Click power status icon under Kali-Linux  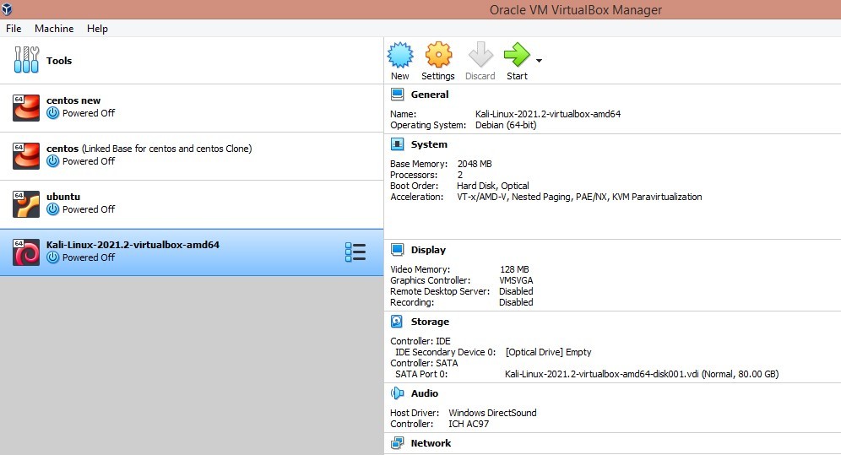point(52,257)
